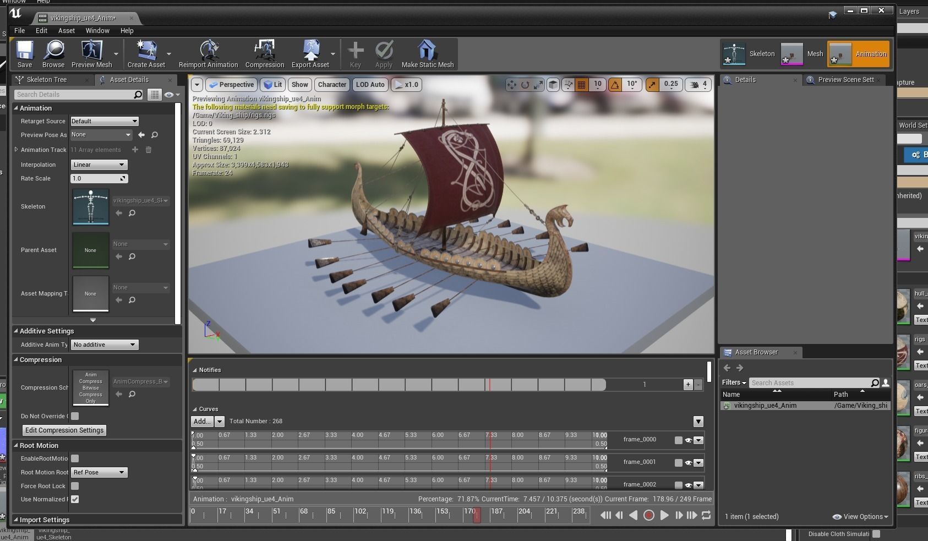Step to next frame

pyautogui.click(x=679, y=515)
